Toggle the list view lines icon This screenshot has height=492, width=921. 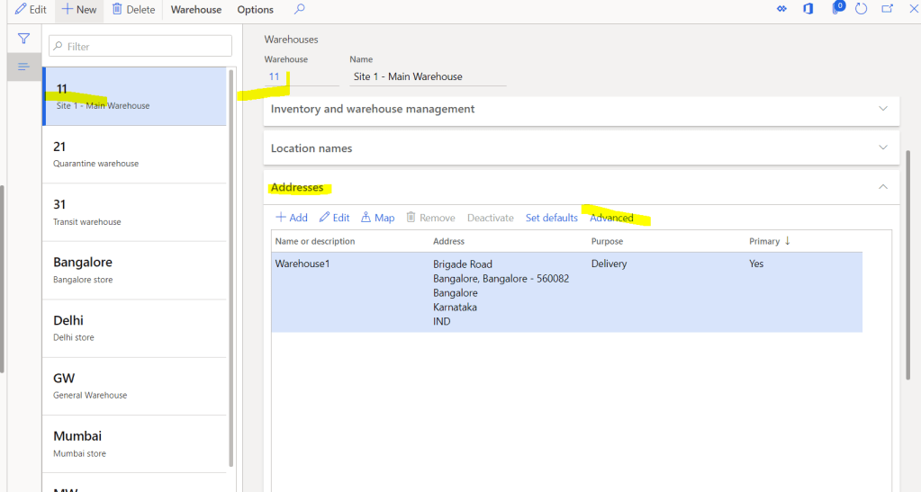[24, 67]
